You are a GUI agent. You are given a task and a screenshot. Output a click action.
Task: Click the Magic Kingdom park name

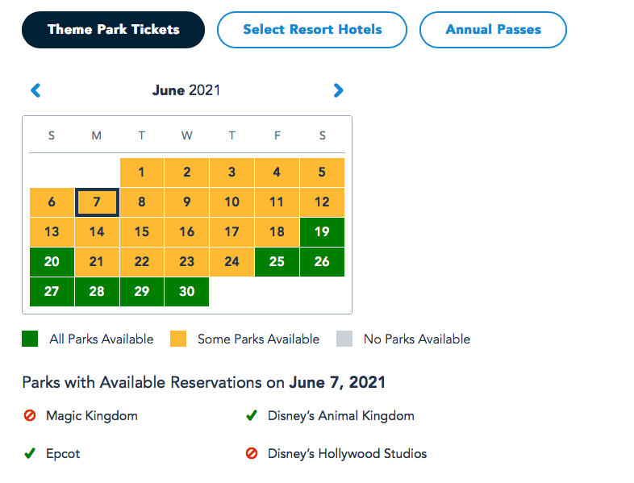[x=92, y=416]
